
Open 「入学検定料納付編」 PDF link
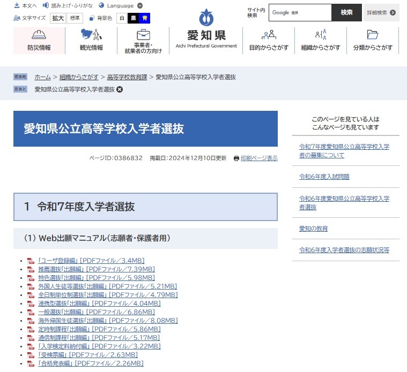(99, 346)
